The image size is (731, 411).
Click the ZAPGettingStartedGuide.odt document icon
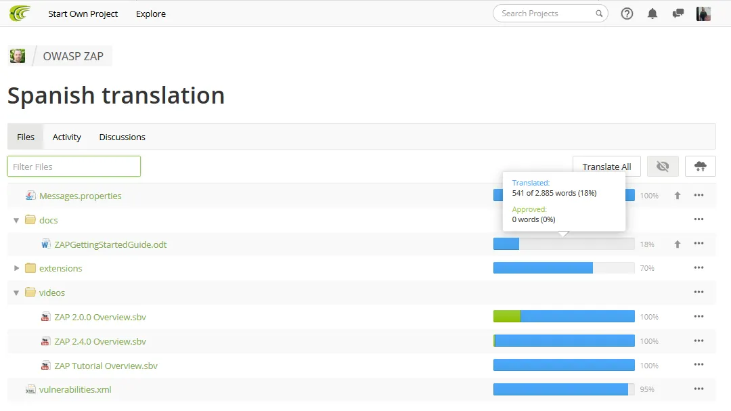(45, 244)
